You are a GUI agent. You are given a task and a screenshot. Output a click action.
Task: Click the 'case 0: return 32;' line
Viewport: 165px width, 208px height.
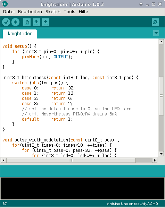point(48,88)
